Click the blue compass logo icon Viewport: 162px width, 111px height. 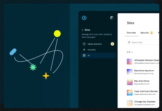(84, 18)
